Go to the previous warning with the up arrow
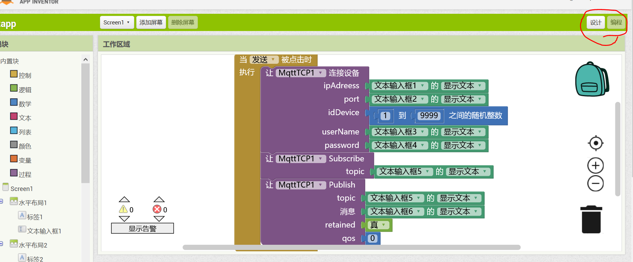 pyautogui.click(x=124, y=200)
